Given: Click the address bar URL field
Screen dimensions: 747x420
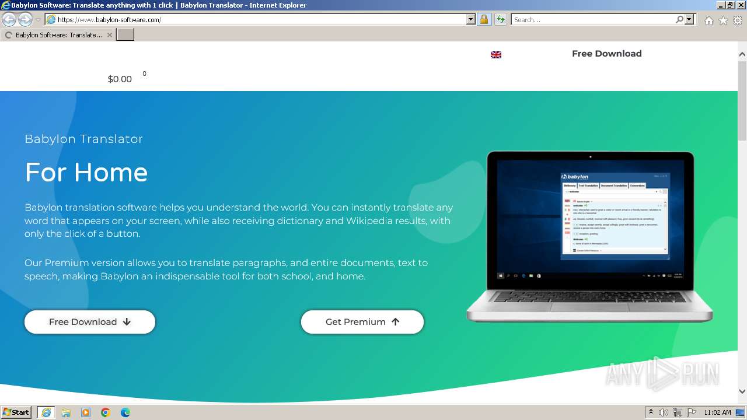Looking at the screenshot, I should pos(256,20).
